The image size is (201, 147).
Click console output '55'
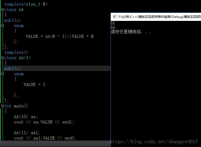(113, 23)
